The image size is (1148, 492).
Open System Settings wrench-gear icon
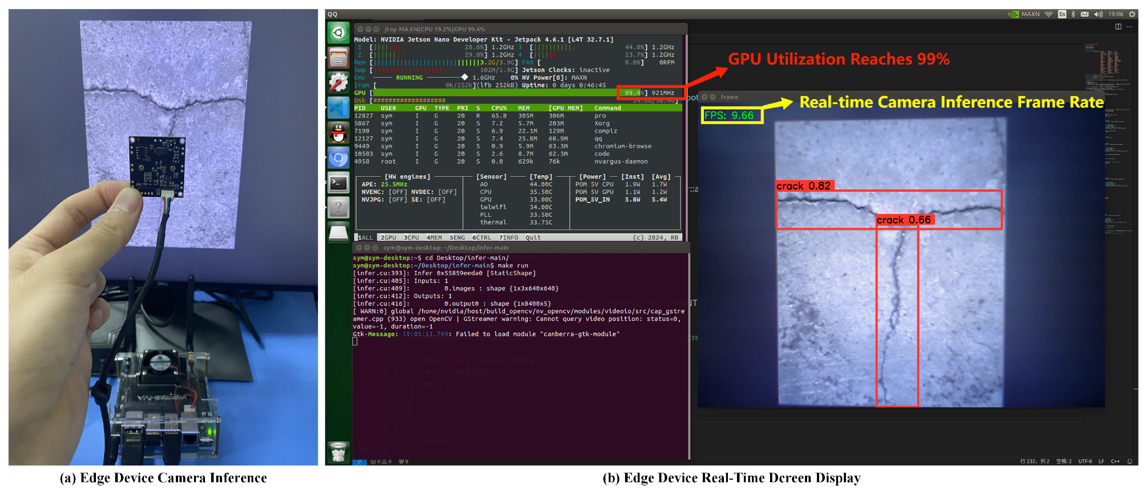pyautogui.click(x=338, y=83)
